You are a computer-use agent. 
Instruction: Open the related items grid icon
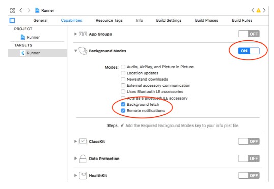click(x=12, y=10)
